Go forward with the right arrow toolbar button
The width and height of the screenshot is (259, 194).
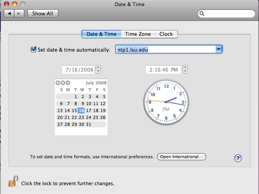pyautogui.click(x=19, y=13)
